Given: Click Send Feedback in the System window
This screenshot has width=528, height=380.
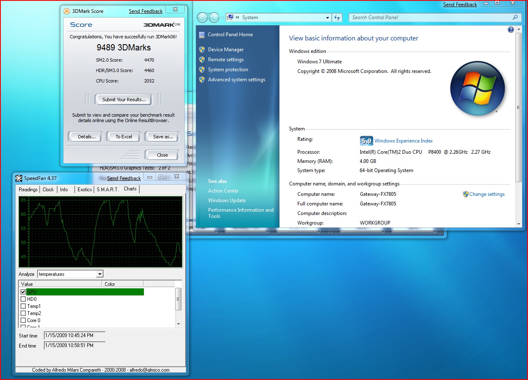Looking at the screenshot, I should (x=460, y=5).
